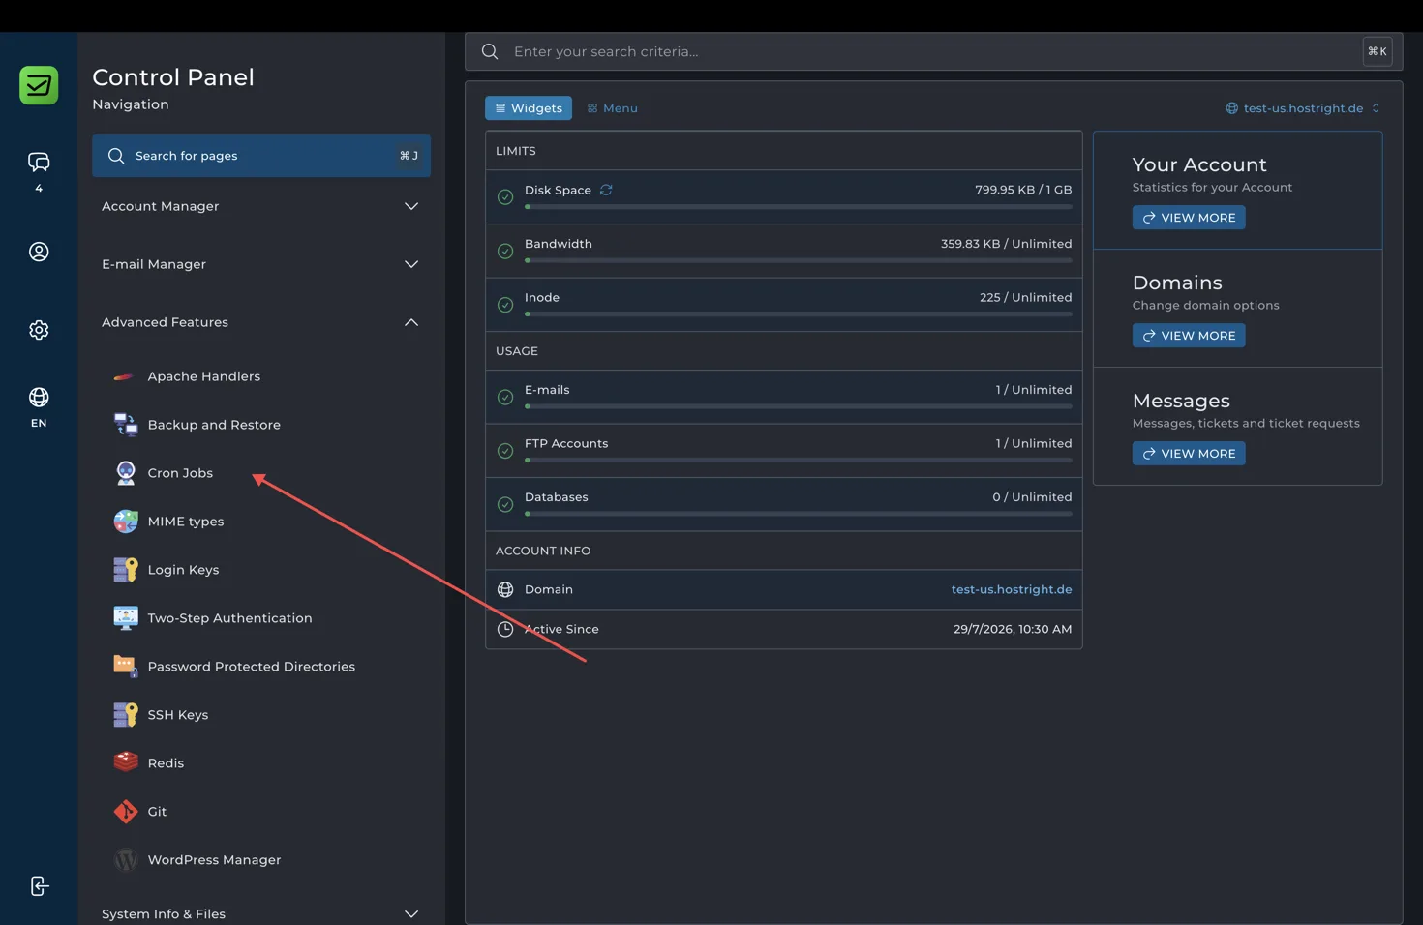This screenshot has height=925, width=1423.
Task: Click the magnifier icon in top search bar
Action: click(x=490, y=51)
